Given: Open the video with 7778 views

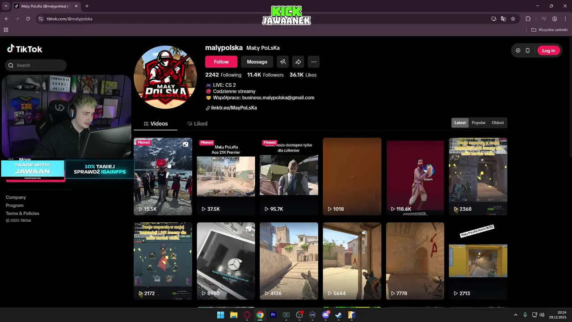Looking at the screenshot, I should pos(415,261).
